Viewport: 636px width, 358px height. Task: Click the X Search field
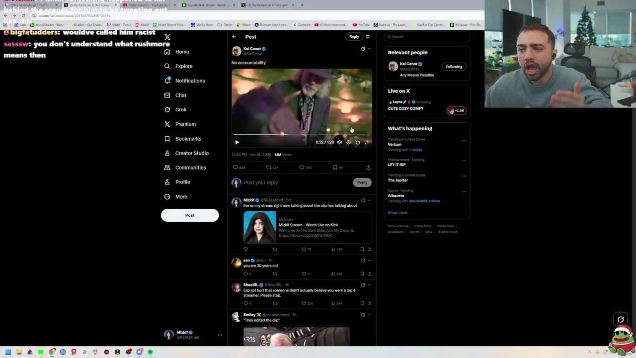click(427, 37)
